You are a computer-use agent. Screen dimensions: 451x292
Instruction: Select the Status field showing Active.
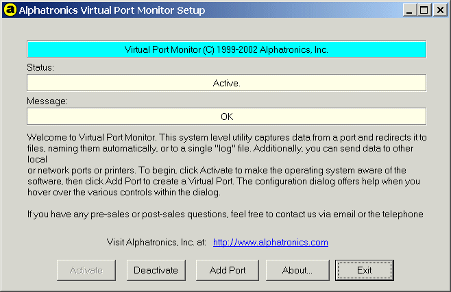226,83
